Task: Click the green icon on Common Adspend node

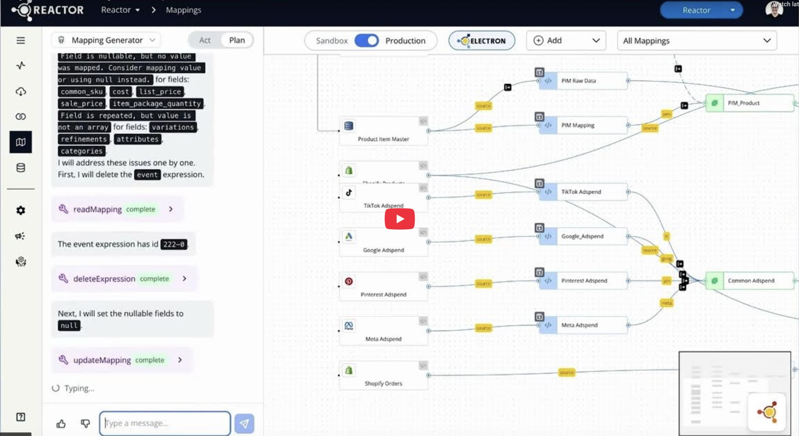Action: 714,281
